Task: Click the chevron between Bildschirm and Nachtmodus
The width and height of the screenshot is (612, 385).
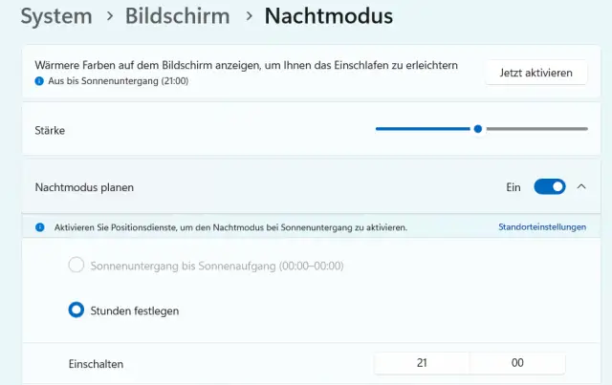Action: pos(248,16)
